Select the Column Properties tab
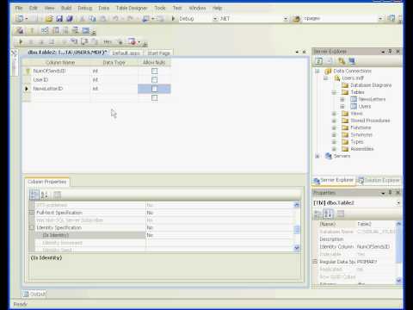 [47, 182]
